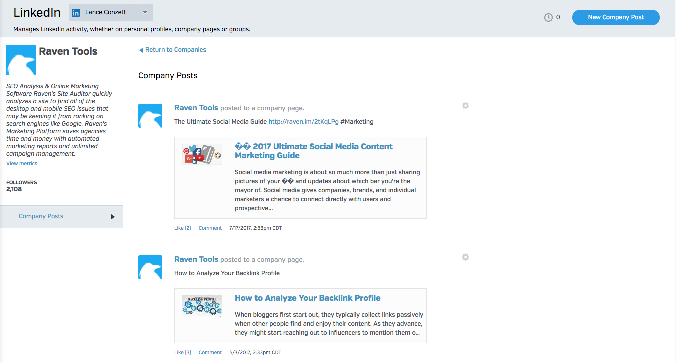Open the View metrics link
This screenshot has height=363, width=676.
[22, 164]
